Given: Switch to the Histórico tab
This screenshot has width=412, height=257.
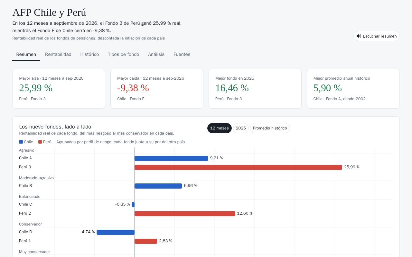Looking at the screenshot, I should point(89,54).
